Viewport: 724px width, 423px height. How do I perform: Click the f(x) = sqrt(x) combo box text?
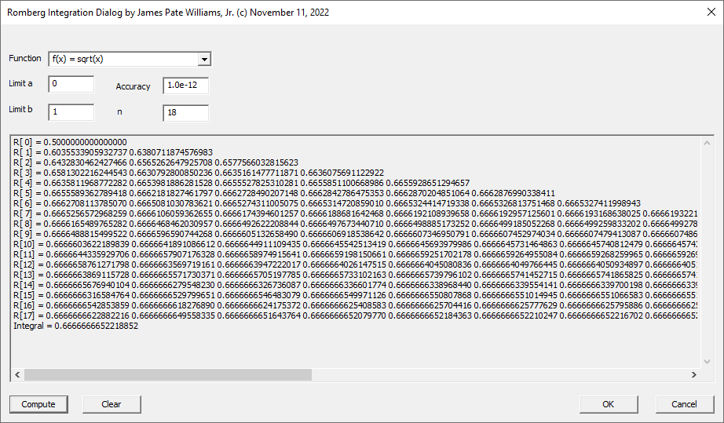(122, 59)
